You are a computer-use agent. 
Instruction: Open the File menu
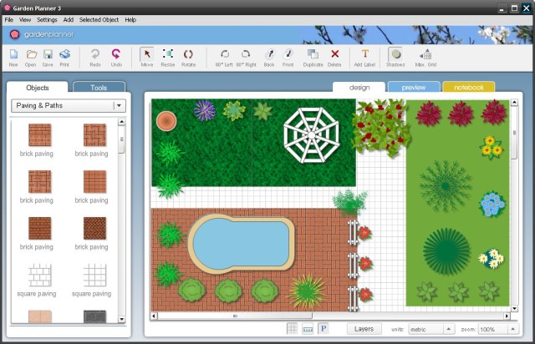click(x=9, y=20)
